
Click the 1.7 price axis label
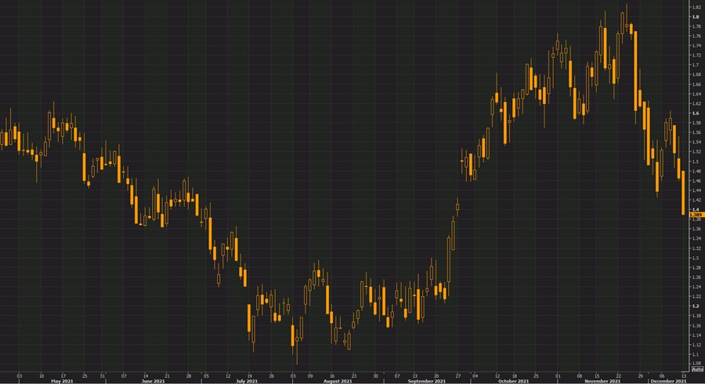[x=696, y=65]
